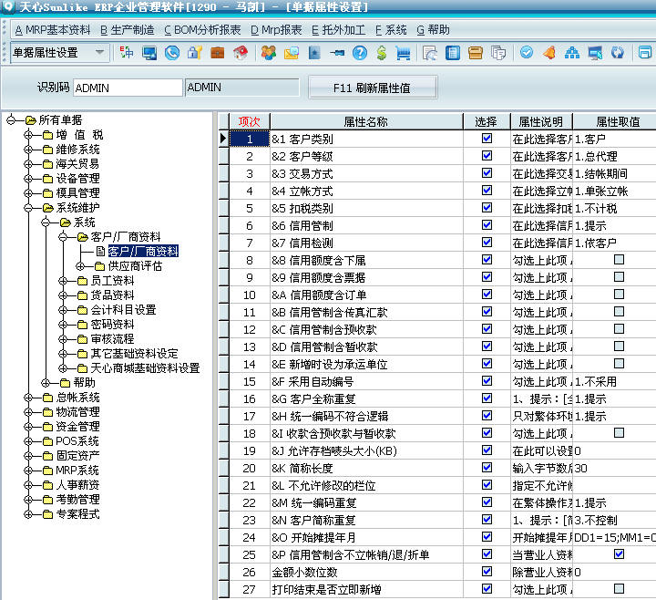
Task: Expand the 供应商评估 tree node
Action: coord(80,266)
